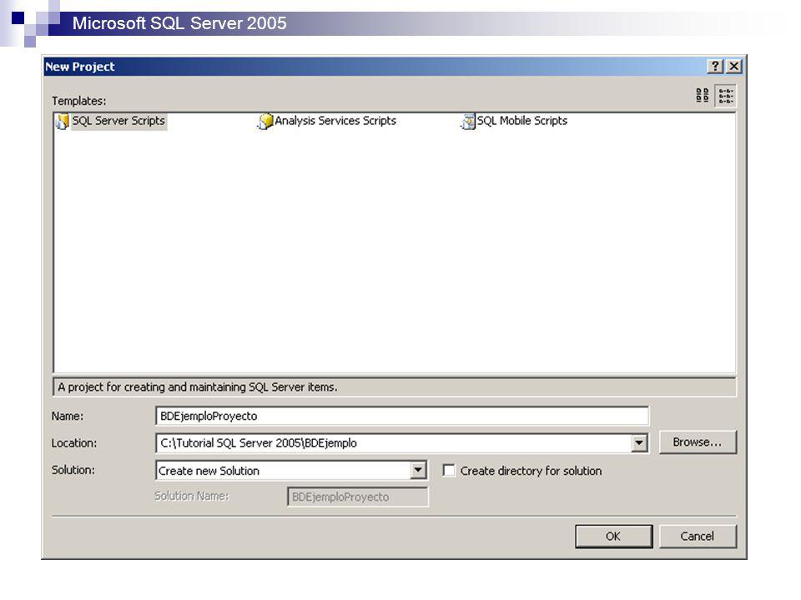
Task: Click the help question mark button
Action: click(715, 66)
